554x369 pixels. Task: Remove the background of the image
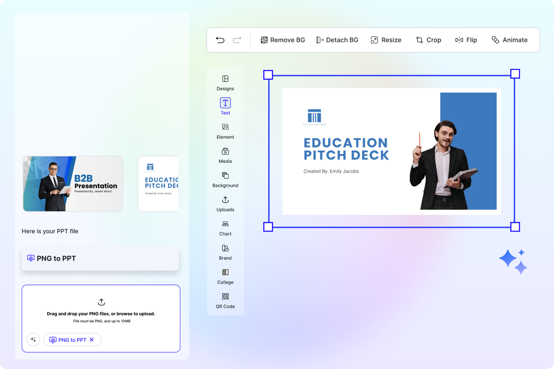(x=282, y=40)
